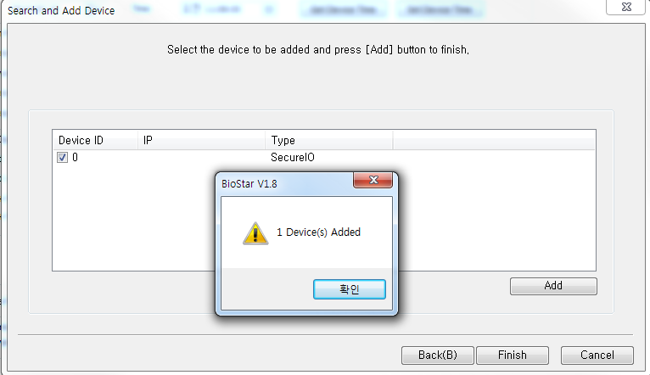The image size is (650, 375).
Task: Uncheck the checkbox for device 0
Action: point(62,158)
